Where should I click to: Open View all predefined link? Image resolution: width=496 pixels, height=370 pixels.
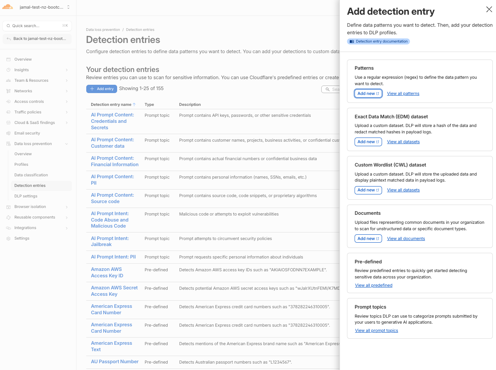(374, 285)
